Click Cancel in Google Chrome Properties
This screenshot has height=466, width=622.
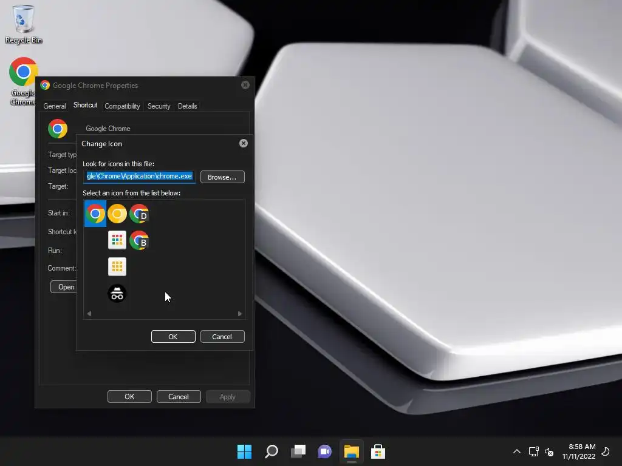(x=179, y=397)
